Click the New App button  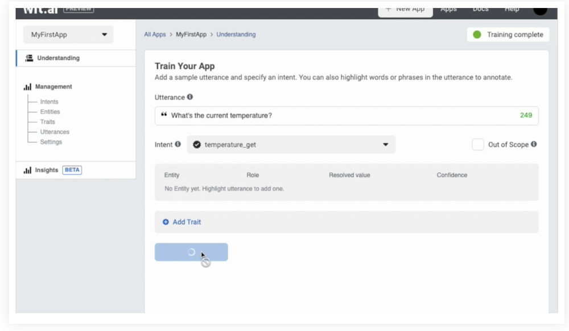[405, 9]
